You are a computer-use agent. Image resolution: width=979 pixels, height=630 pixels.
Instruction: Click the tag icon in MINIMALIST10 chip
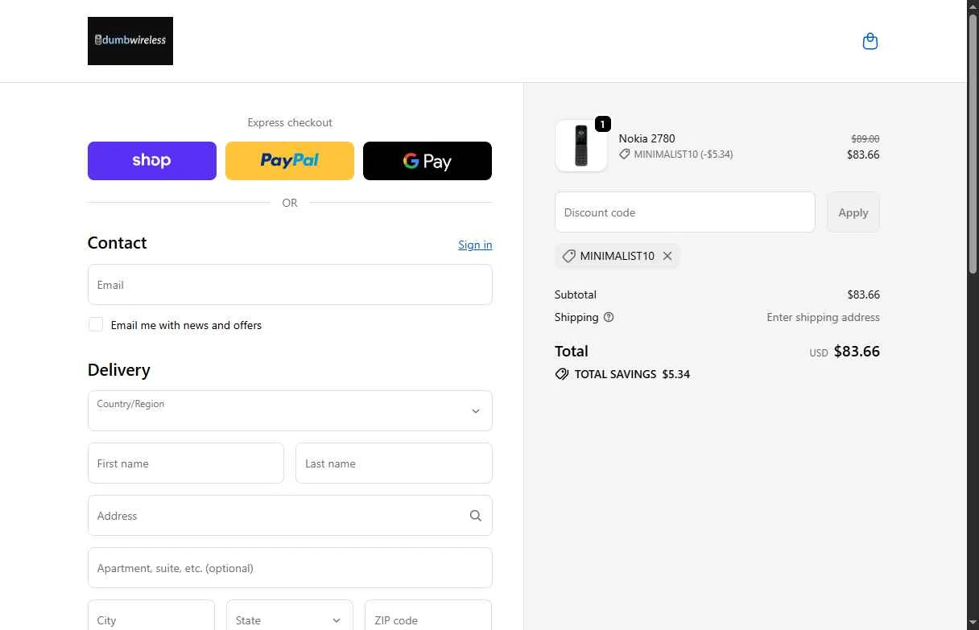click(568, 256)
